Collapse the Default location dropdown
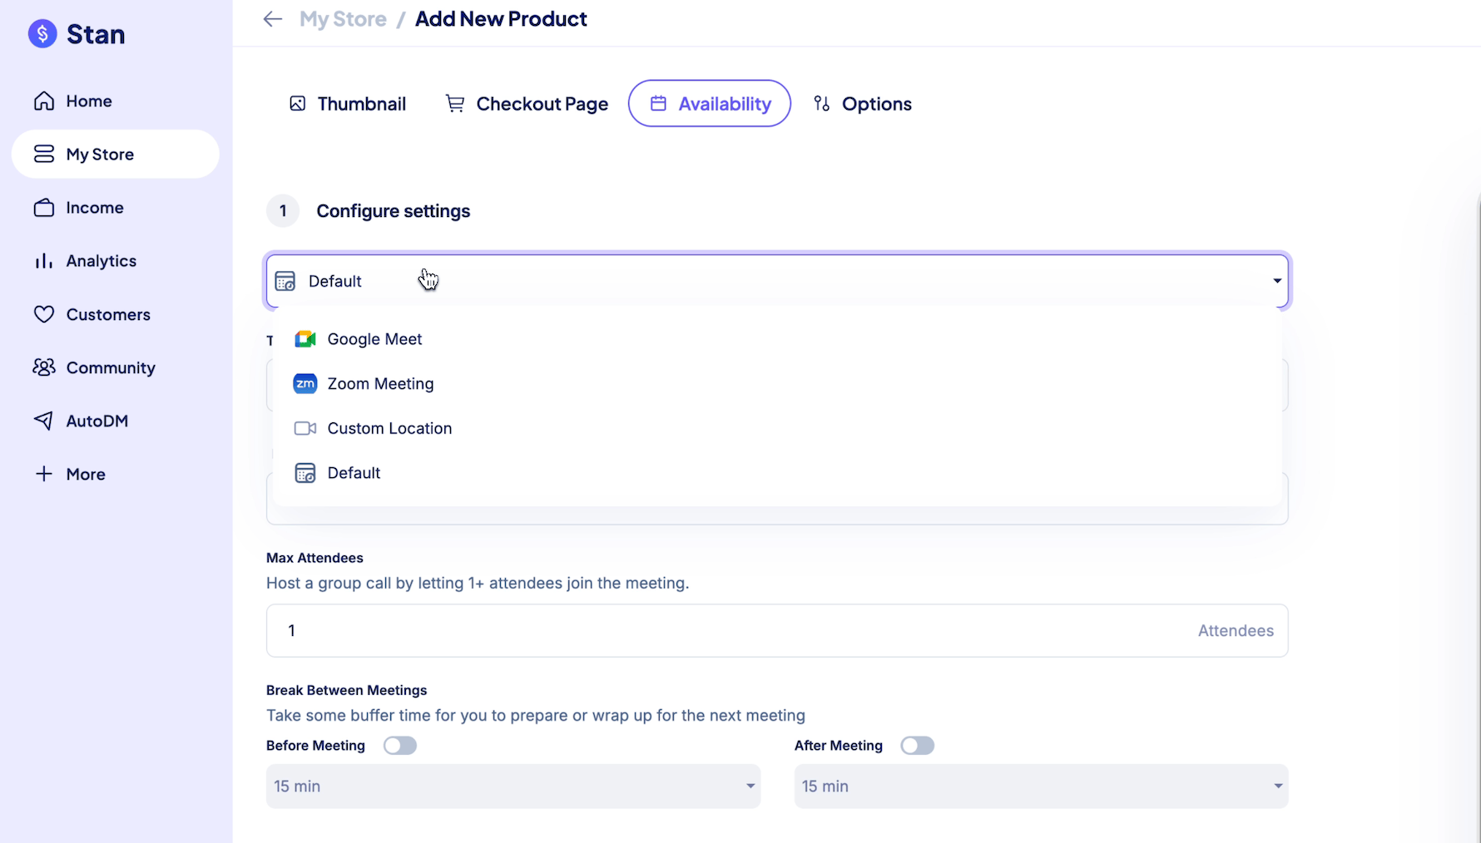This screenshot has width=1481, height=843. [1276, 281]
